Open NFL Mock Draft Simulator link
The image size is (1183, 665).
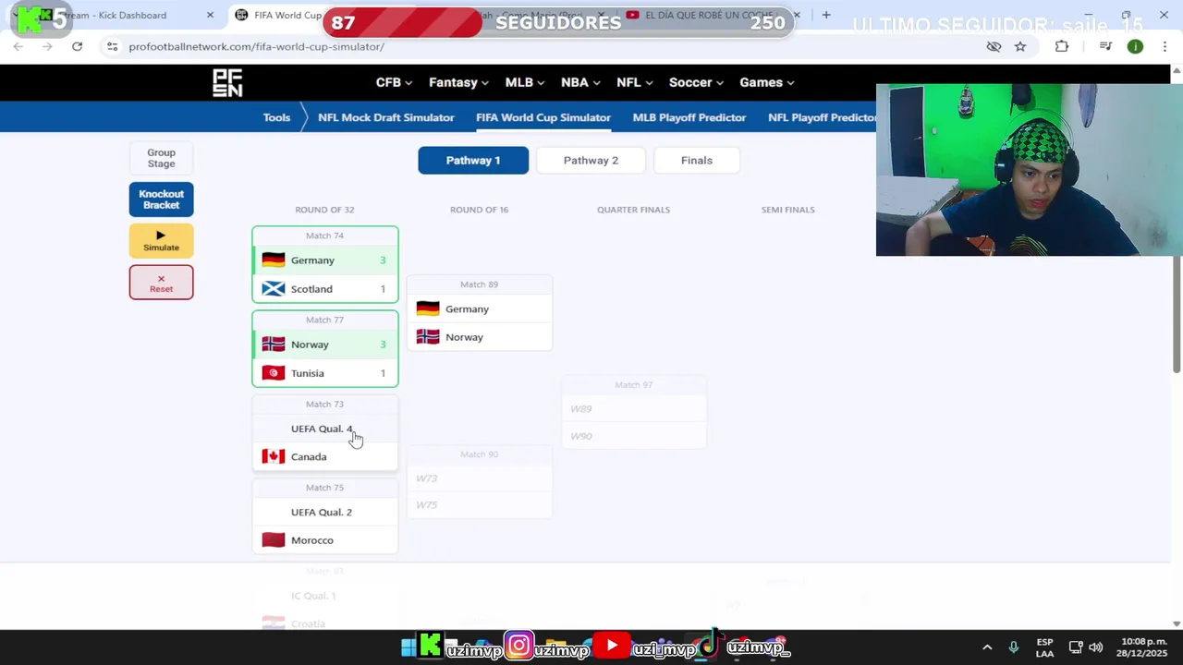[x=385, y=117]
